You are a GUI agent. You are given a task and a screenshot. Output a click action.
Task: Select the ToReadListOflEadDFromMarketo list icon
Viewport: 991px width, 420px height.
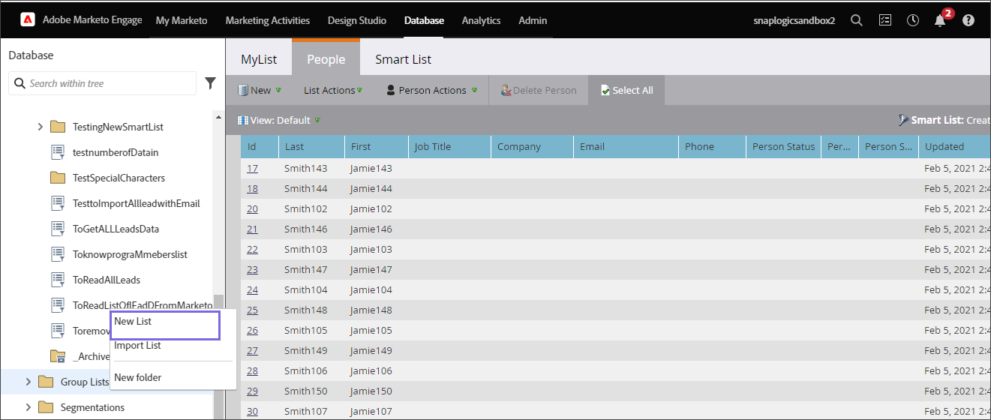58,305
